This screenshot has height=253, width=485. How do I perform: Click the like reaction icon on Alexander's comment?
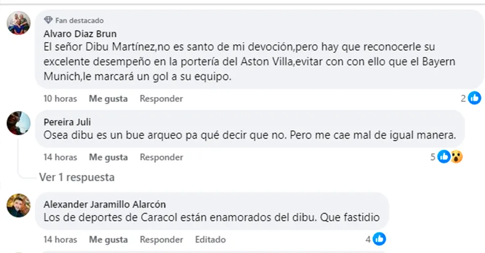[x=380, y=239]
